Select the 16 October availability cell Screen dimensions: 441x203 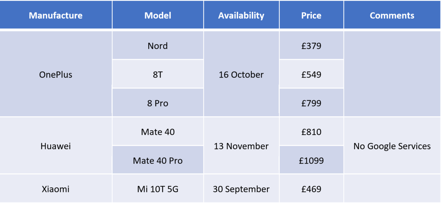click(x=241, y=74)
